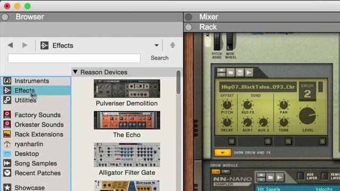Screen dimensions: 340x191
Task: Click the large Level knob
Action: pos(308,116)
